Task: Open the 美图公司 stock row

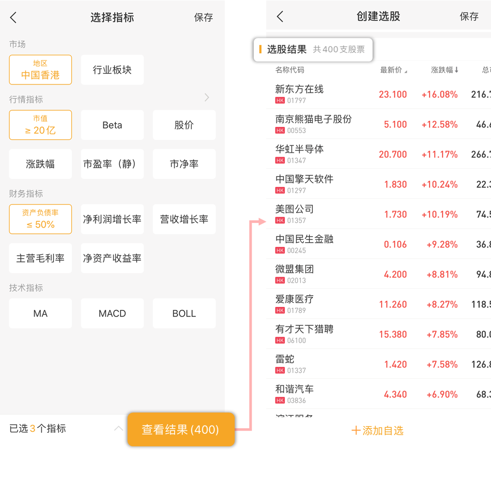Action: pos(348,214)
